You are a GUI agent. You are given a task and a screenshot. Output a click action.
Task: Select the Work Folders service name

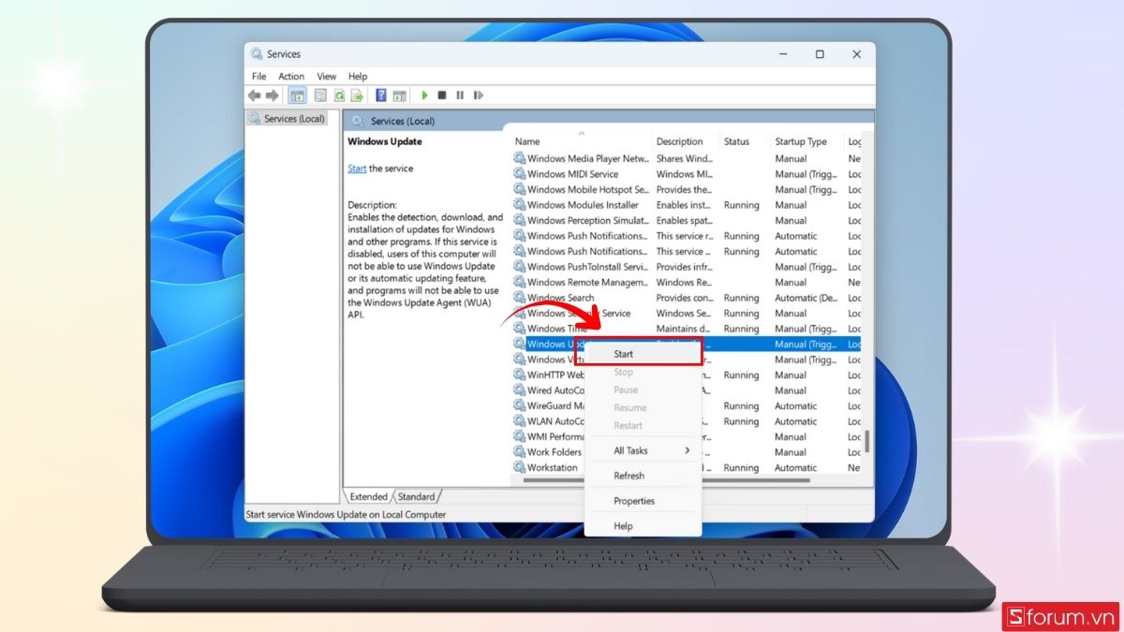(555, 452)
